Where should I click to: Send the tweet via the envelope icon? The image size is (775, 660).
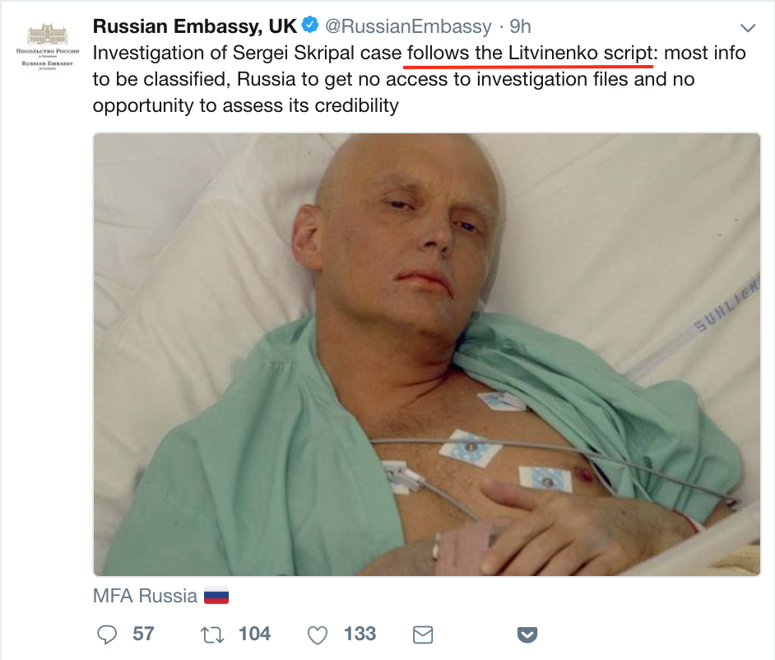coord(422,634)
